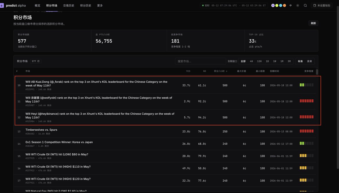This screenshot has height=193, width=339.
Task: Sort by 积分/小时 column header
Action: [221, 71]
